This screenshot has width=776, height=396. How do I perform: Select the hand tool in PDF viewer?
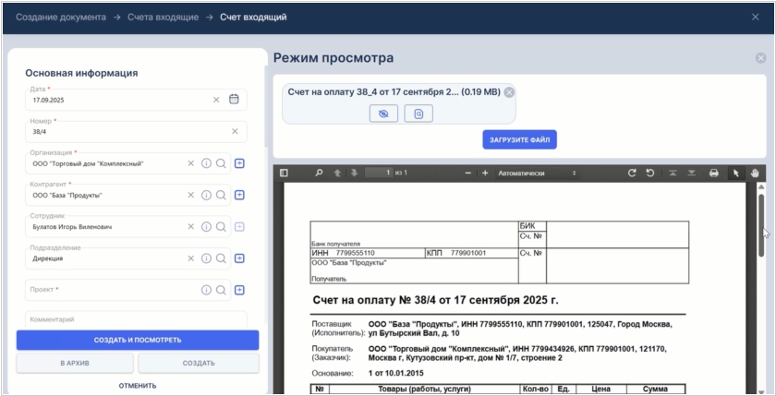pos(755,173)
